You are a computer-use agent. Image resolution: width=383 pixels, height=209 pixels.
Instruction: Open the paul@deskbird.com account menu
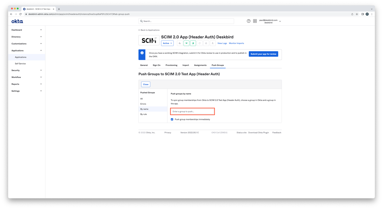point(269,21)
